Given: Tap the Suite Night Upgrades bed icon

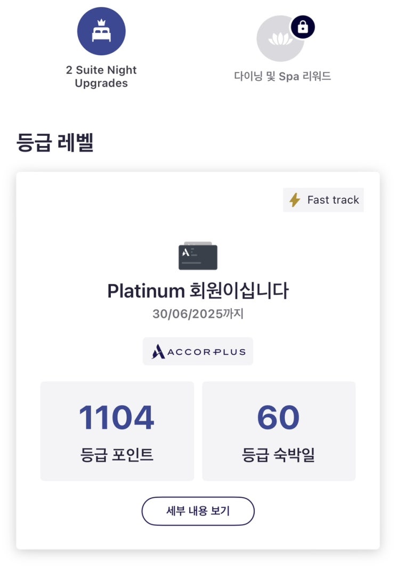Looking at the screenshot, I should click(x=101, y=31).
